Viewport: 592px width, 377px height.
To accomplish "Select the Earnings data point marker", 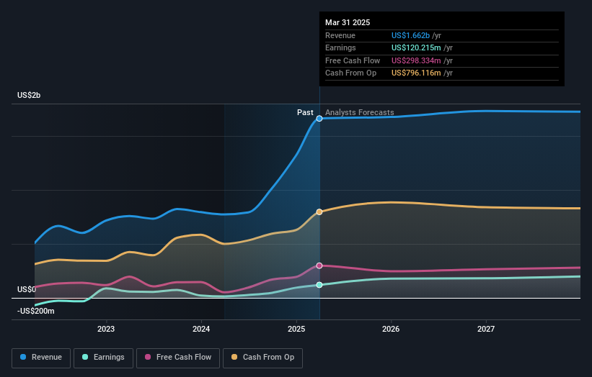I will click(x=319, y=285).
